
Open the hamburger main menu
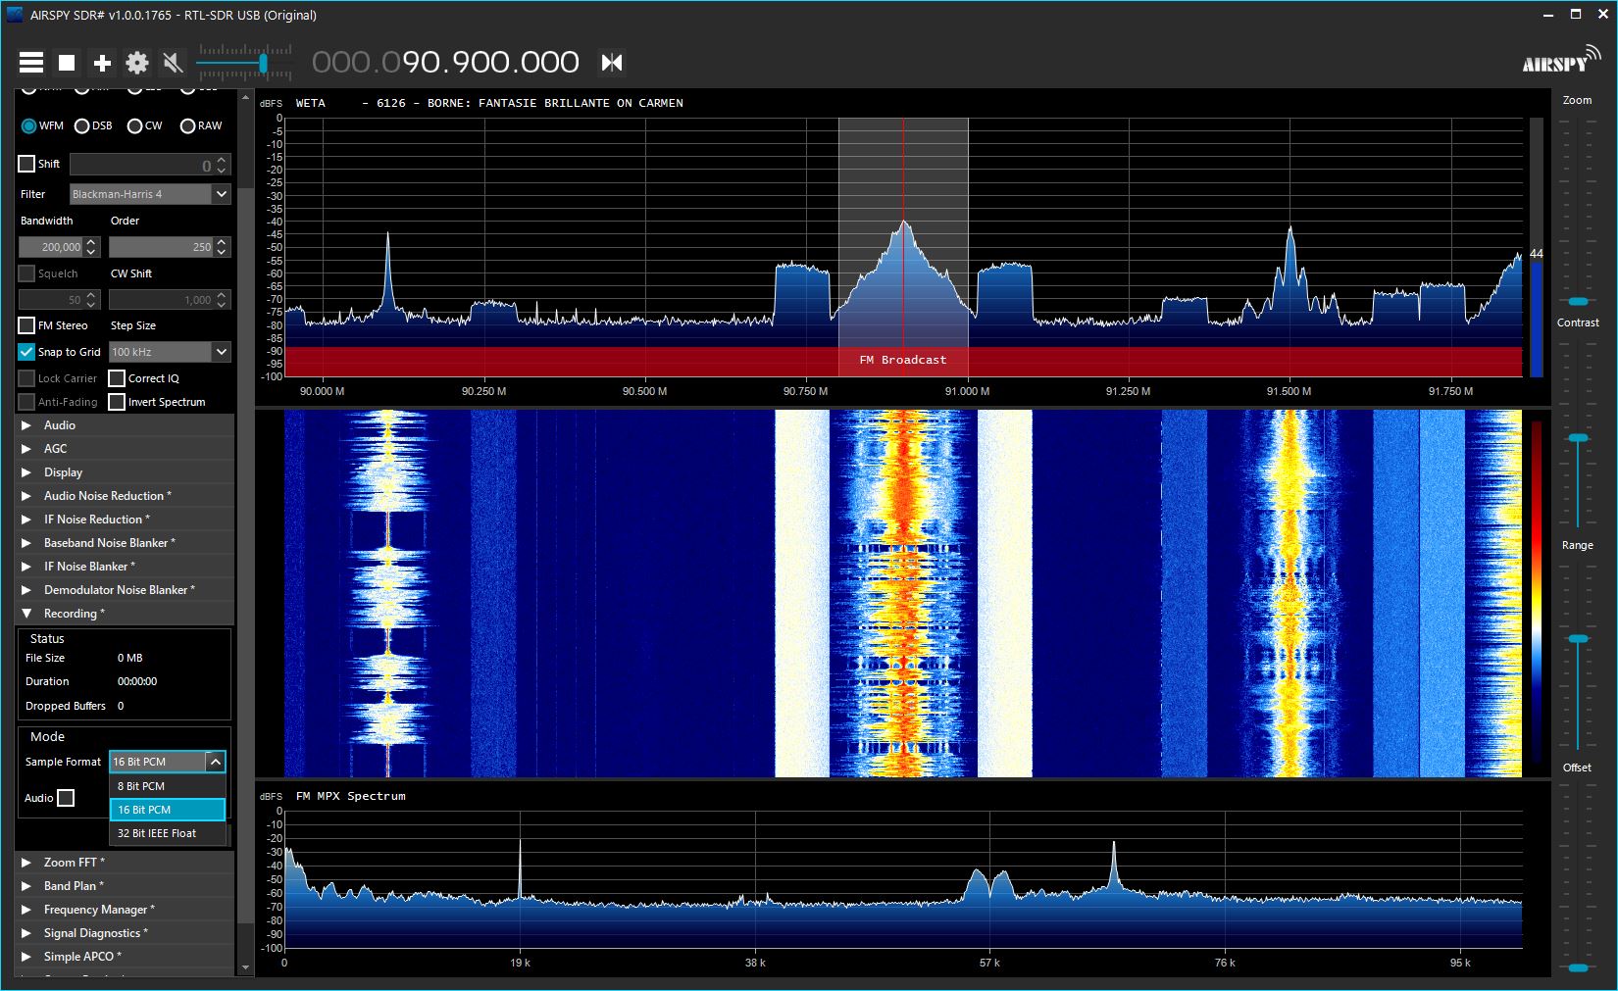[31, 63]
